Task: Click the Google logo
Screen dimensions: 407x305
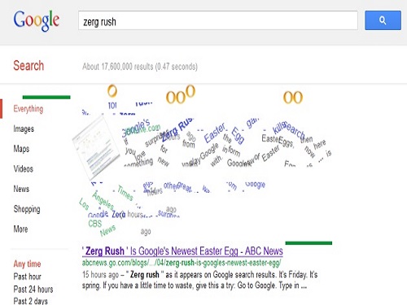Action: [37, 20]
